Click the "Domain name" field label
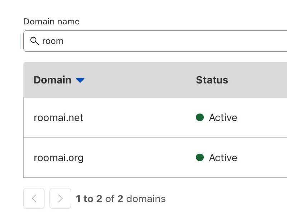Image resolution: width=287 pixels, height=221 pixels. pyautogui.click(x=51, y=21)
